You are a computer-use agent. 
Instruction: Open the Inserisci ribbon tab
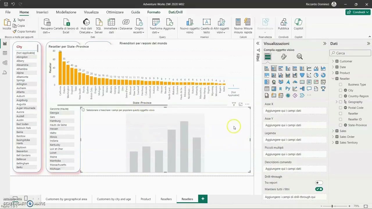tap(42, 12)
